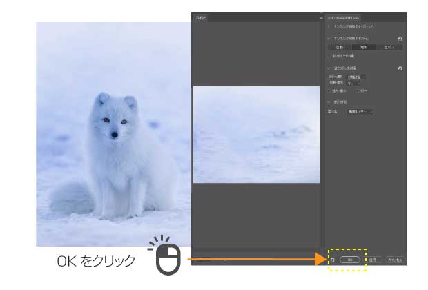
Task: Click the OK button
Action: [x=351, y=260]
